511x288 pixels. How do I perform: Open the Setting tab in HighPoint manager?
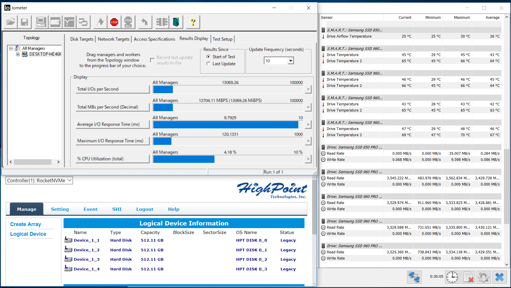click(x=60, y=209)
